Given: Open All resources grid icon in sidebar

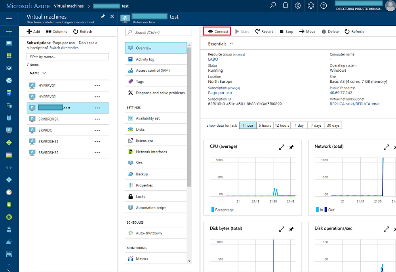Looking at the screenshot, I should [9, 55].
